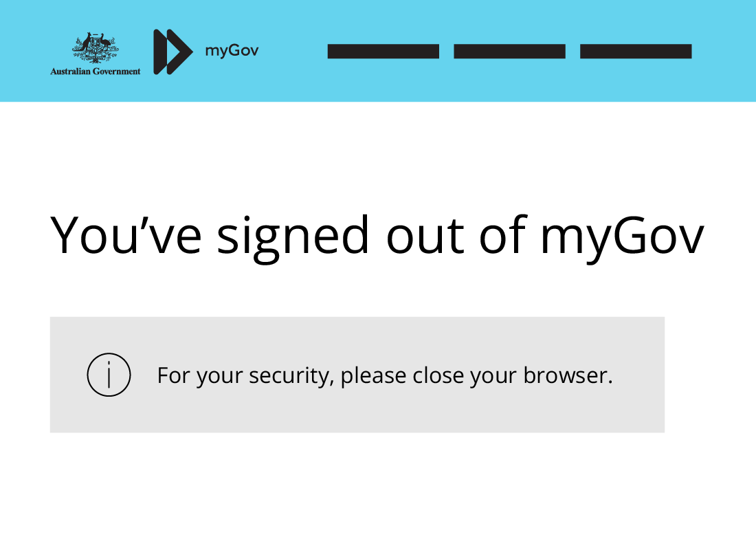This screenshot has width=756, height=550.
Task: Click the word "You've" in the heading
Action: [x=126, y=235]
